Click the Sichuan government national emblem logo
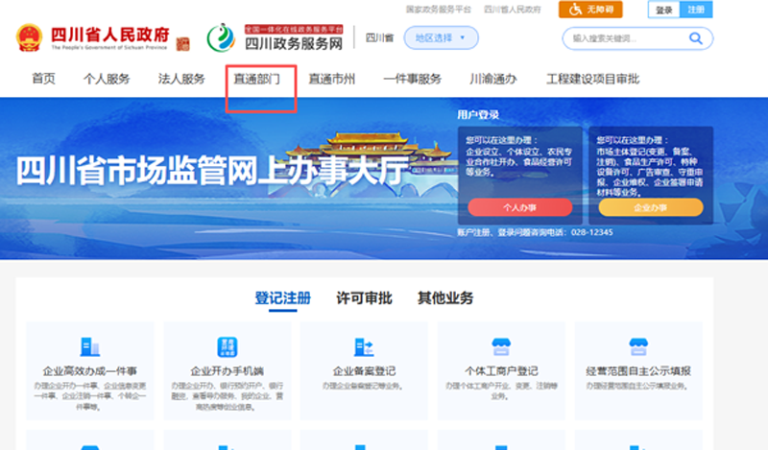 [30, 38]
